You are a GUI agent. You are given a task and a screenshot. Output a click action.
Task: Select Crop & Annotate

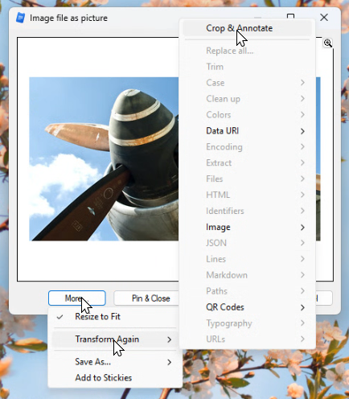pyautogui.click(x=247, y=28)
